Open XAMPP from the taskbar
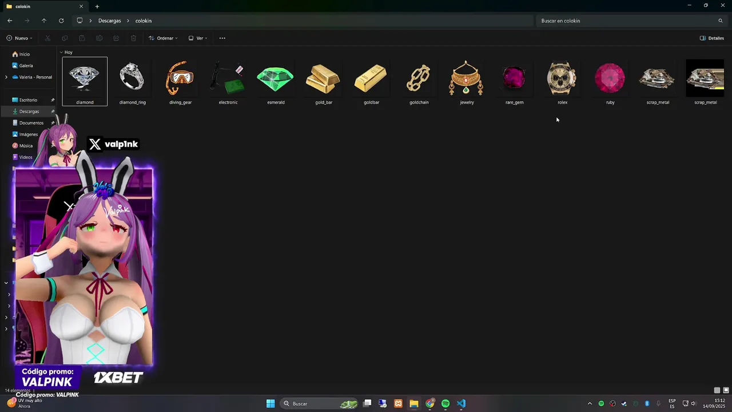 point(398,403)
